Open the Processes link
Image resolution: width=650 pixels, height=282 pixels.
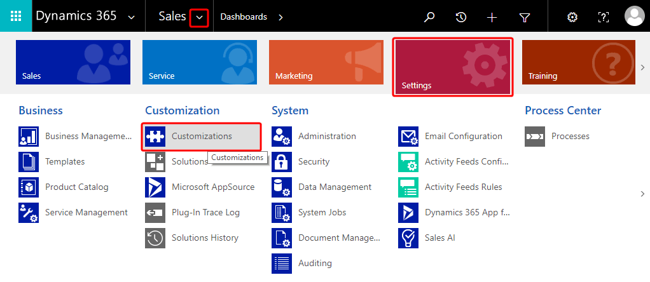570,137
